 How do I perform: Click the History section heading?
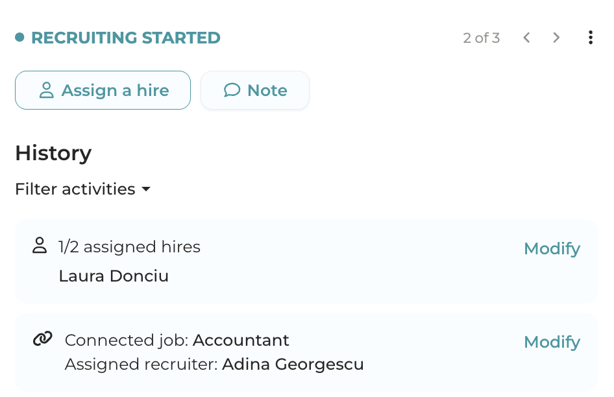53,153
